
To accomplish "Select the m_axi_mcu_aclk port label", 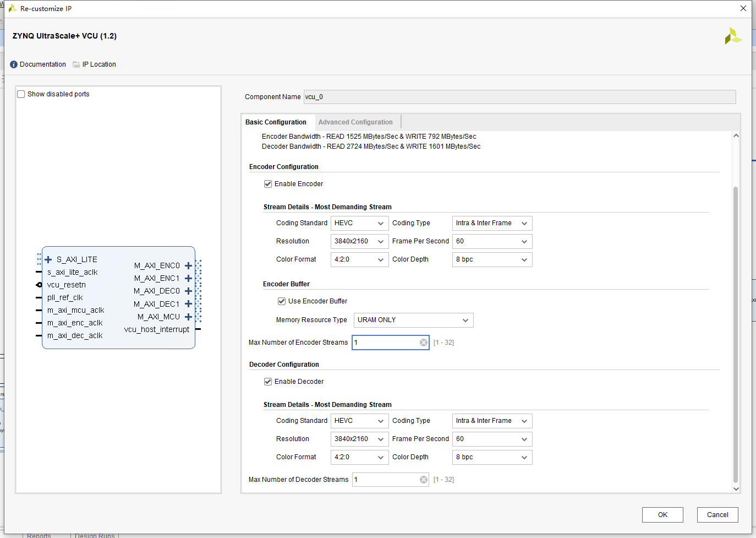I will (75, 310).
